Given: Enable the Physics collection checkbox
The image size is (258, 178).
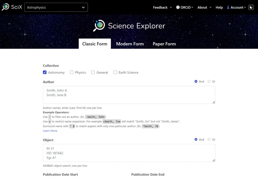Looking at the screenshot, I should click(72, 72).
